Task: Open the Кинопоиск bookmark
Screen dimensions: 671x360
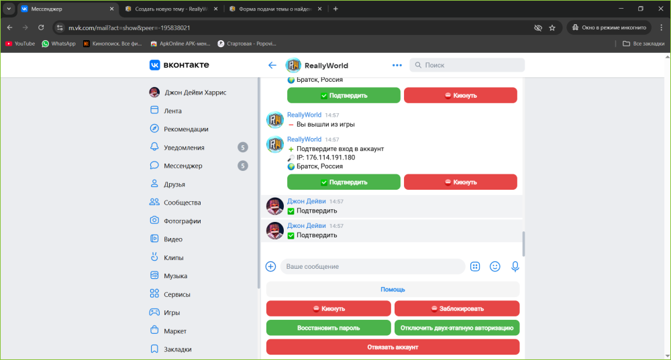Action: pos(113,44)
